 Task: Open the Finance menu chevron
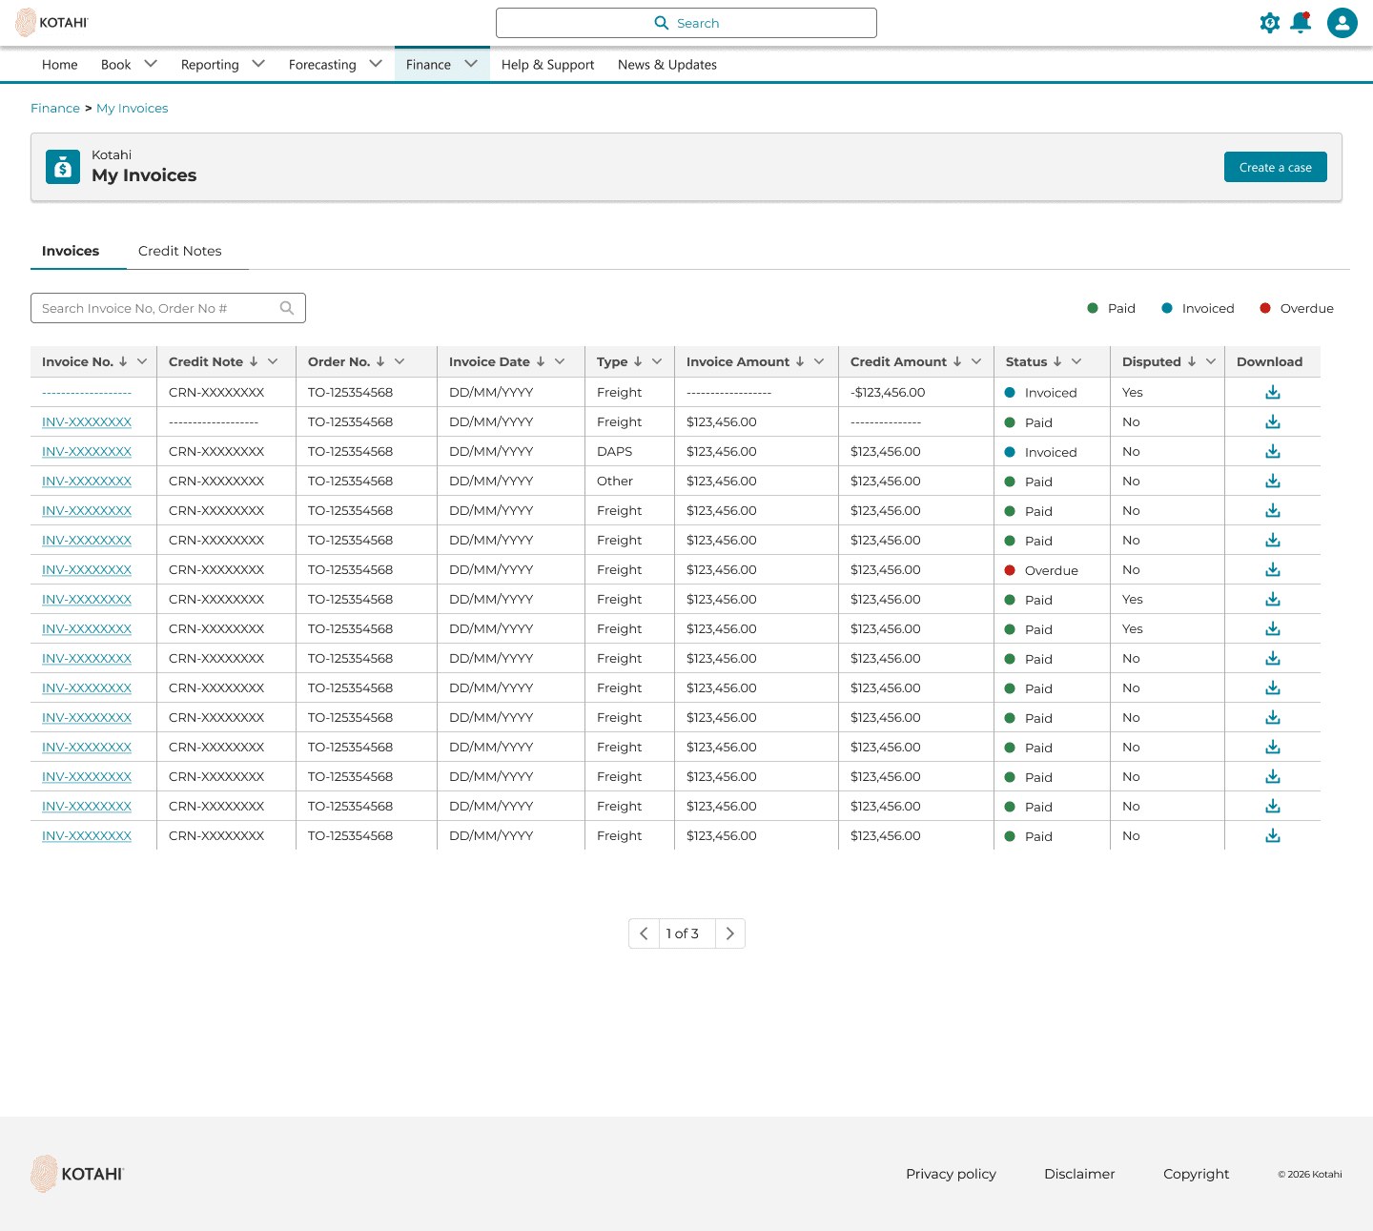(471, 64)
